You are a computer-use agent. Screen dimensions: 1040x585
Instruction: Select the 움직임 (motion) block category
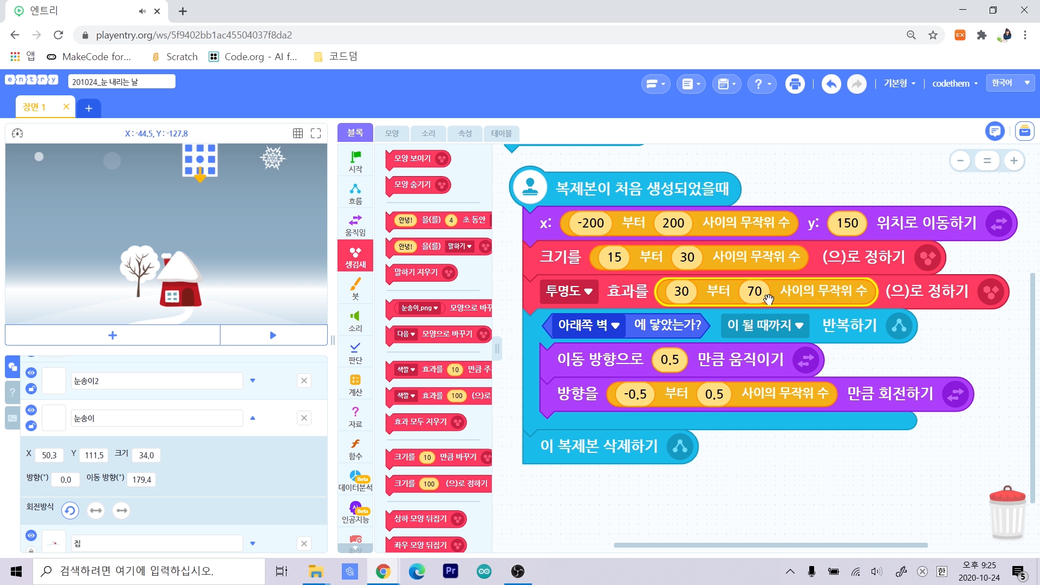pyautogui.click(x=355, y=224)
